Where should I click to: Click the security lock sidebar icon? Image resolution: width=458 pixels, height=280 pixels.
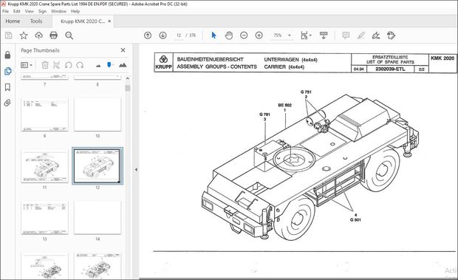7,55
